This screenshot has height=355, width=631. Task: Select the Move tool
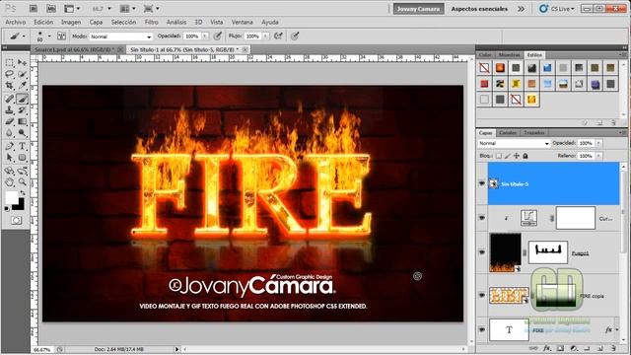click(22, 63)
